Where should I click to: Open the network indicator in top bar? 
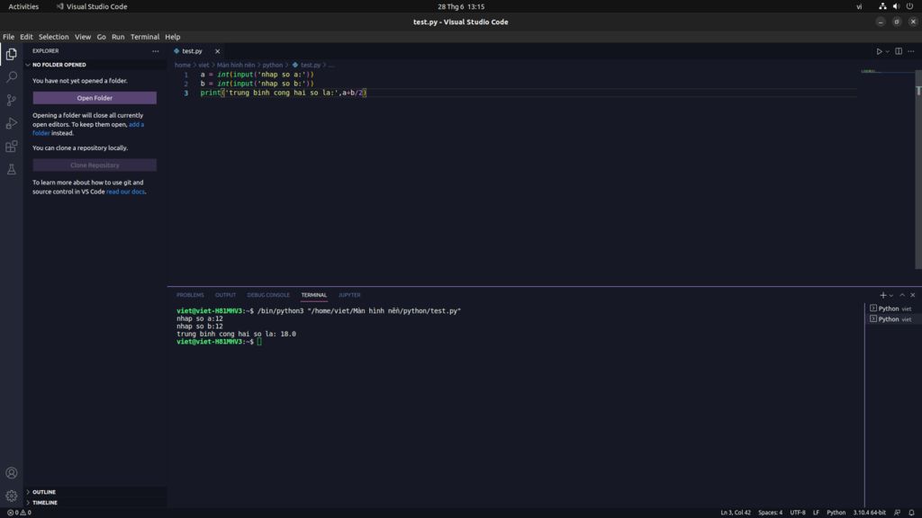tap(882, 6)
